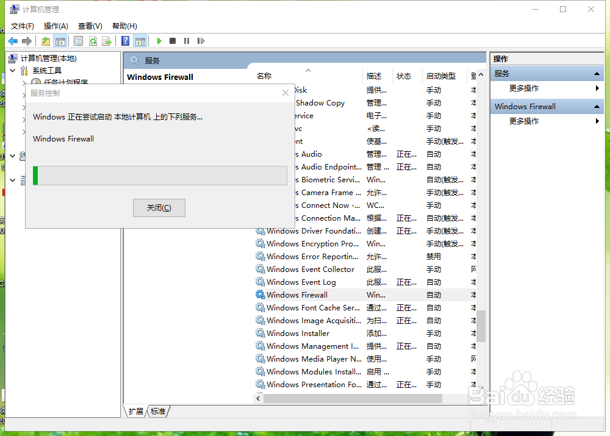This screenshot has height=436, width=610.
Task: Switch to the 扩展 tab
Action: [x=136, y=412]
